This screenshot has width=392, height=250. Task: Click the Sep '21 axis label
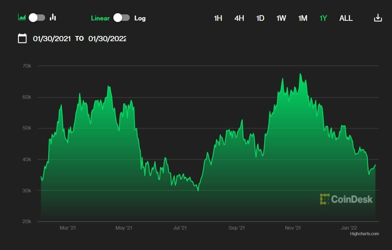click(236, 228)
